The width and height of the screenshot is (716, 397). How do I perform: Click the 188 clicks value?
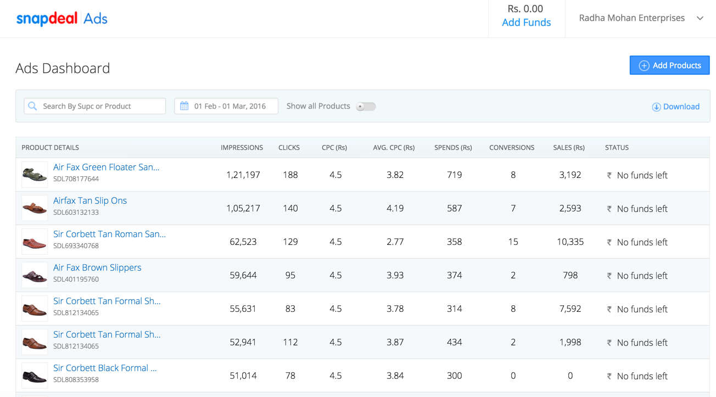[290, 175]
